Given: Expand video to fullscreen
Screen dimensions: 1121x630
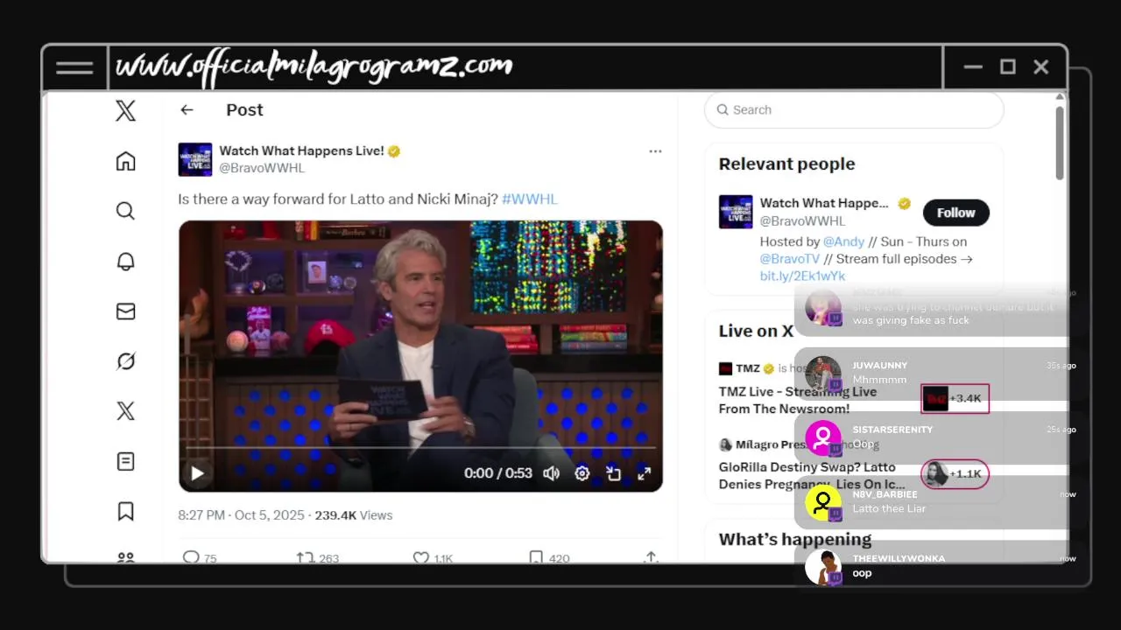Looking at the screenshot, I should point(644,473).
